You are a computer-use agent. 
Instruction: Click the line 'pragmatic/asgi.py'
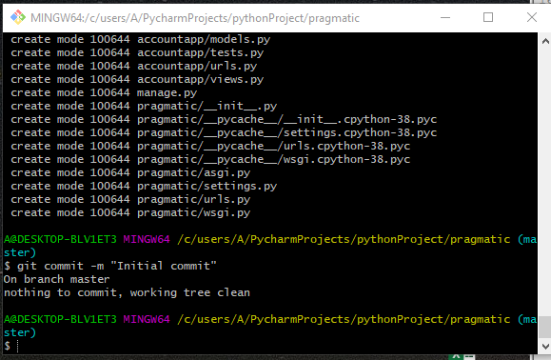(x=130, y=173)
